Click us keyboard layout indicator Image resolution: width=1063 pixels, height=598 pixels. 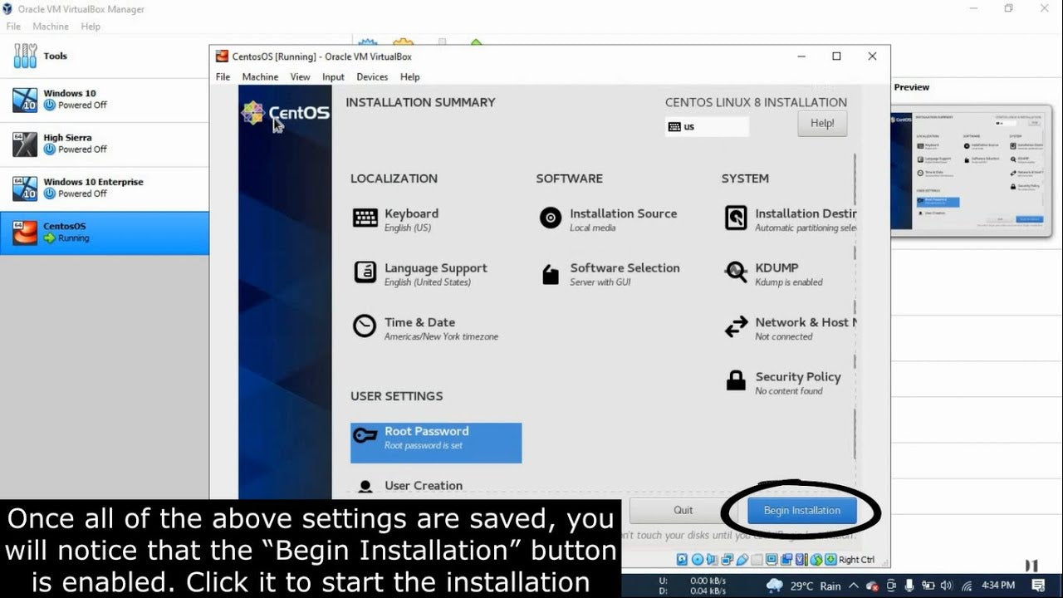pyautogui.click(x=707, y=127)
